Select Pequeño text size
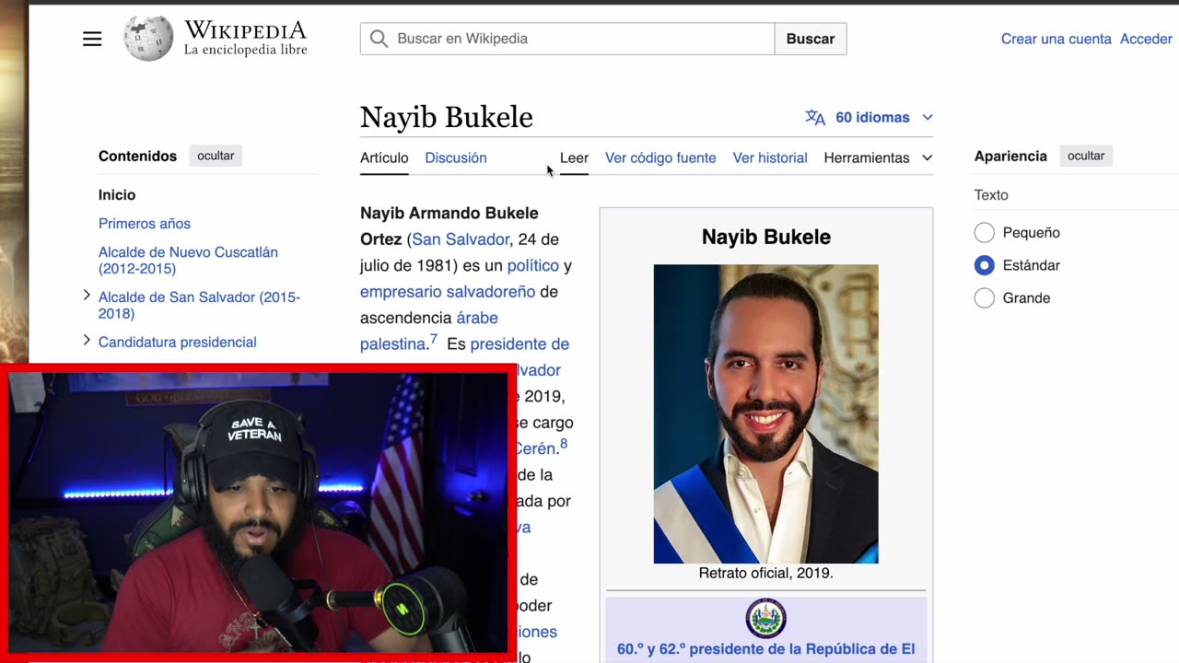 click(x=984, y=233)
